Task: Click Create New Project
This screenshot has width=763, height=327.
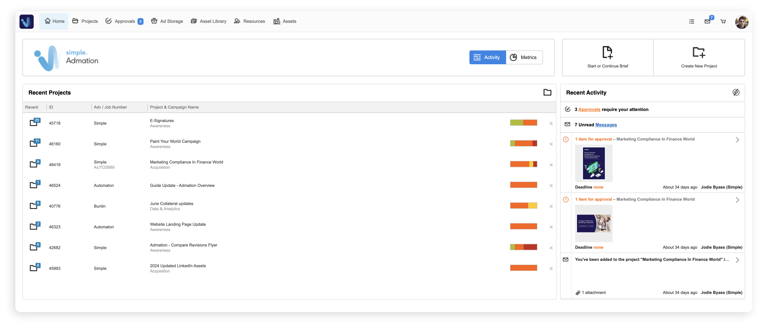Action: 699,58
